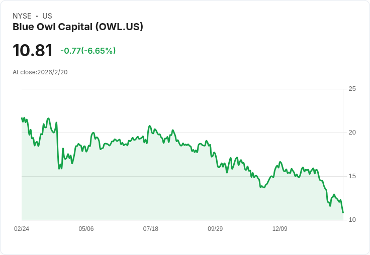Click the green shaded area beneath the price line

tap(151, 191)
